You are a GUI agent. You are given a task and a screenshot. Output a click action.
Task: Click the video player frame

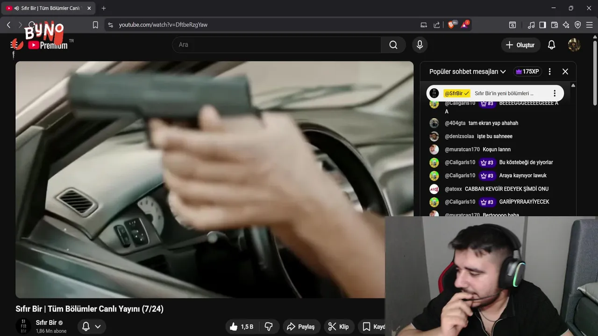click(x=214, y=180)
